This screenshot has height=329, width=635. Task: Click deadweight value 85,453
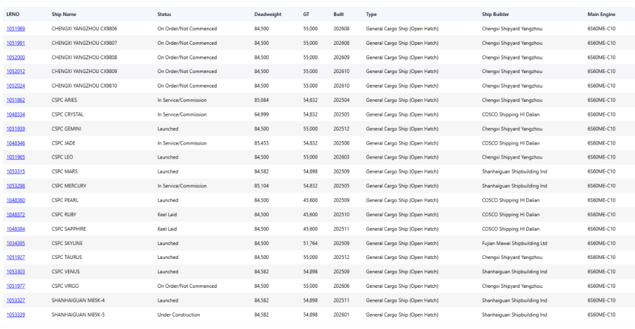(x=261, y=143)
